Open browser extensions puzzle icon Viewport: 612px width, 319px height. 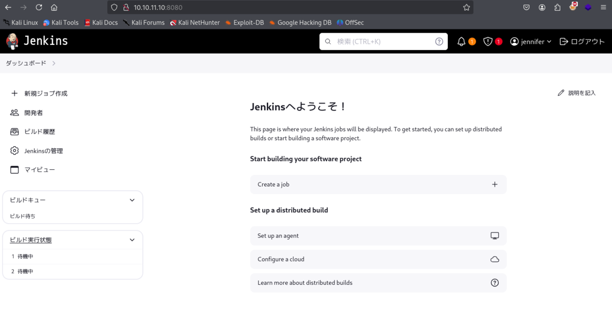tap(557, 8)
